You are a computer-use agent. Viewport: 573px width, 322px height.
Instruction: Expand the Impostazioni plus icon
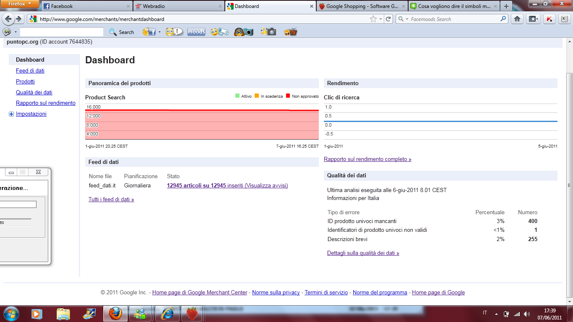click(x=11, y=114)
